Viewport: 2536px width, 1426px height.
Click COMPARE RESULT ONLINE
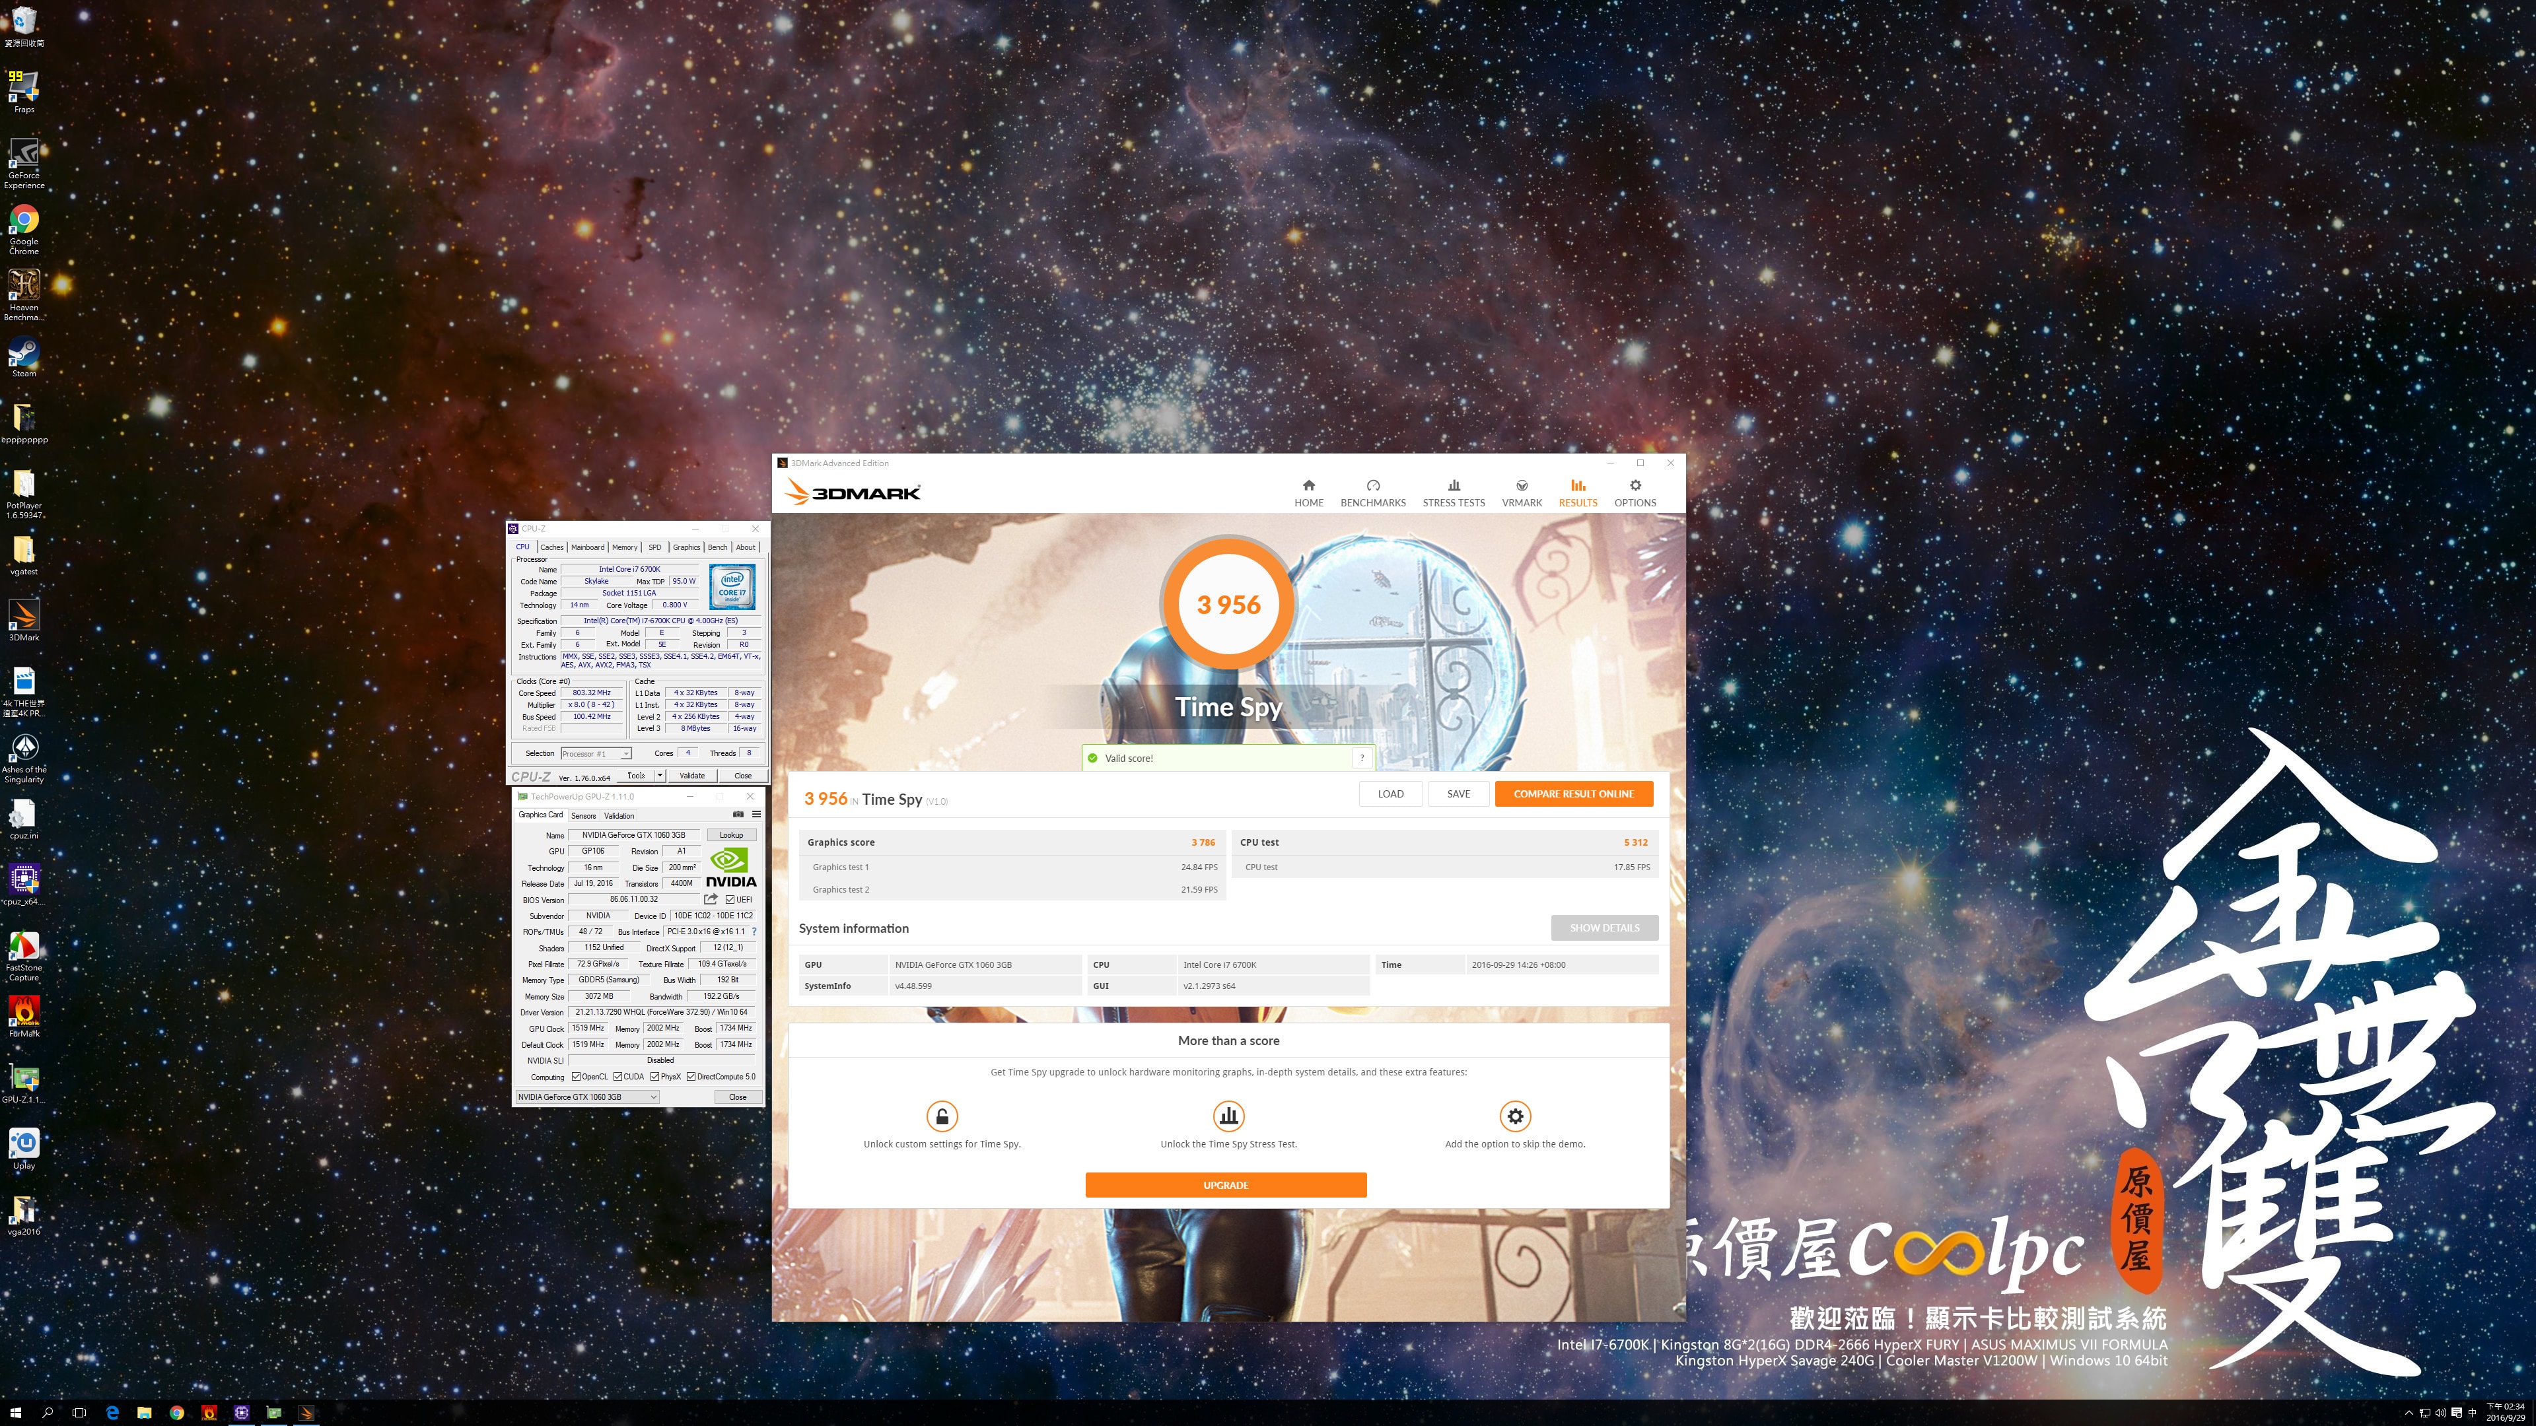(x=1573, y=794)
